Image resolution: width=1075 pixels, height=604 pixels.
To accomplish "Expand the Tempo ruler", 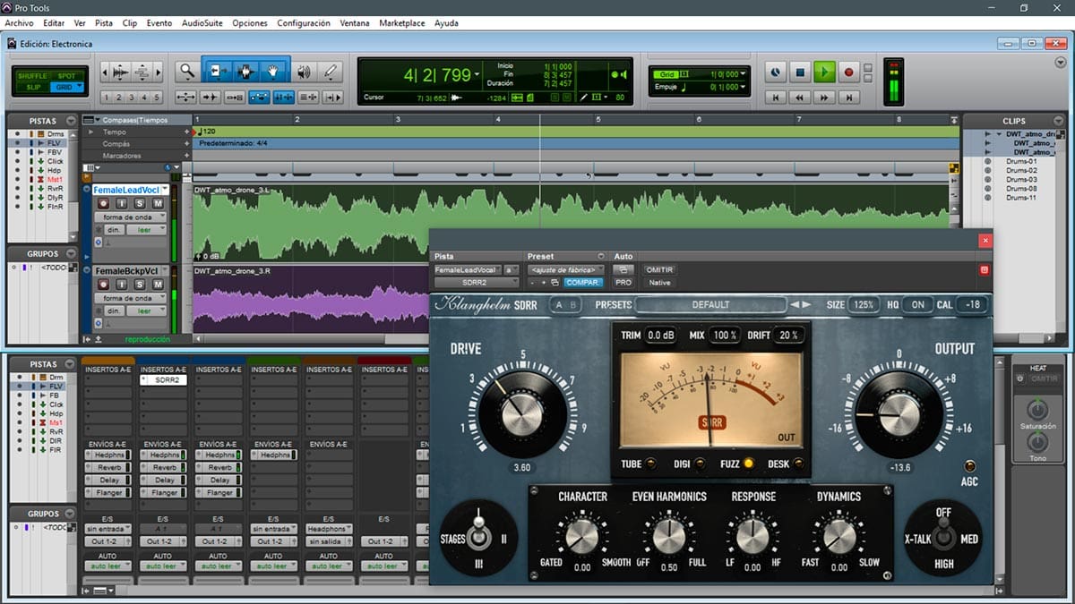I will point(90,132).
